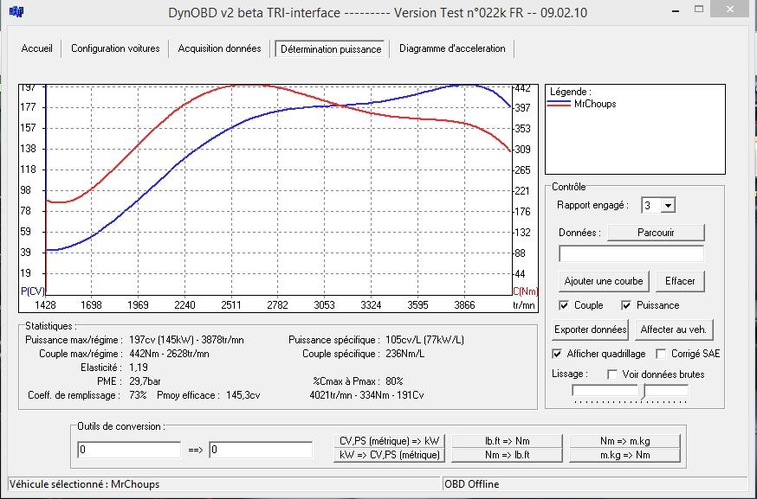Disable Afficher quadrillage checkbox

click(557, 354)
